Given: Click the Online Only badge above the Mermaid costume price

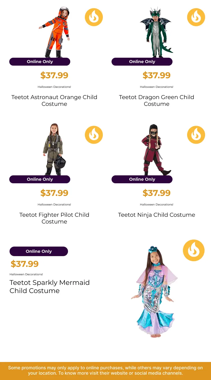Looking at the screenshot, I should 39,251.
